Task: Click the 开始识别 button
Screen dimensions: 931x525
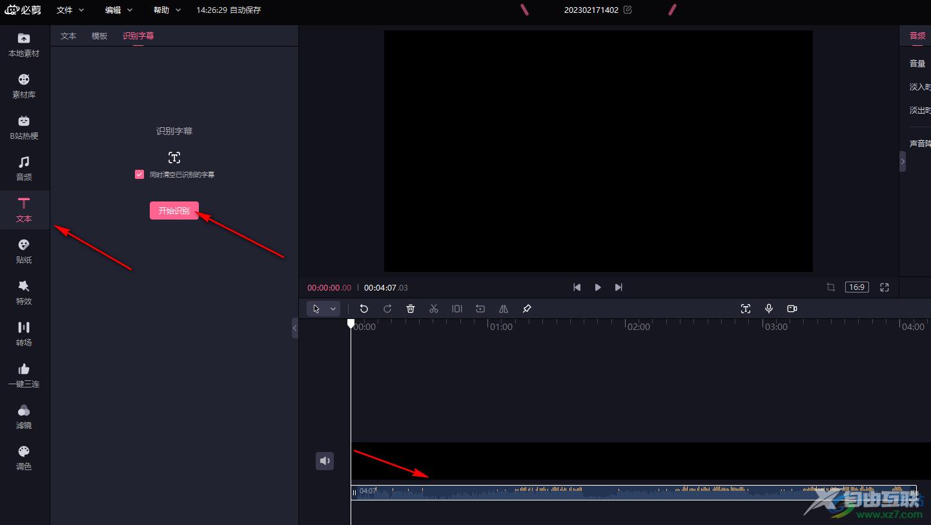Action: [174, 211]
